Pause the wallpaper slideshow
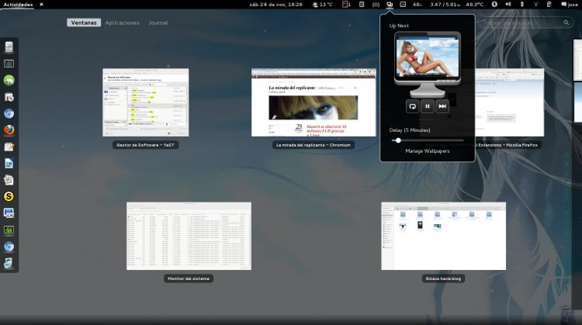The width and height of the screenshot is (582, 325). (x=428, y=105)
